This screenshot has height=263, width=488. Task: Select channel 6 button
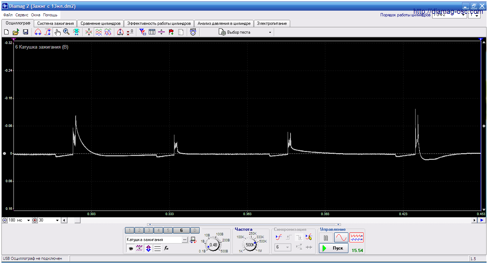point(181,230)
